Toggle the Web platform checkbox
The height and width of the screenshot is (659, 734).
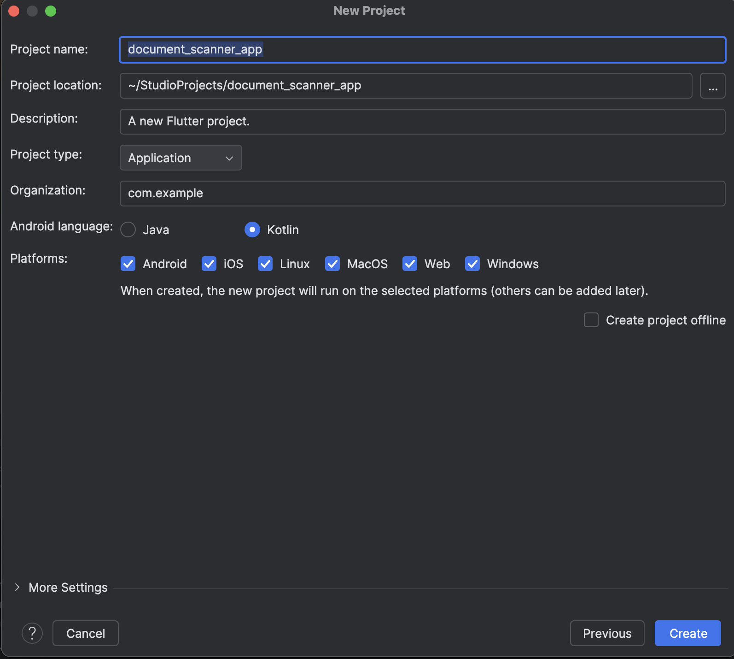click(x=410, y=264)
